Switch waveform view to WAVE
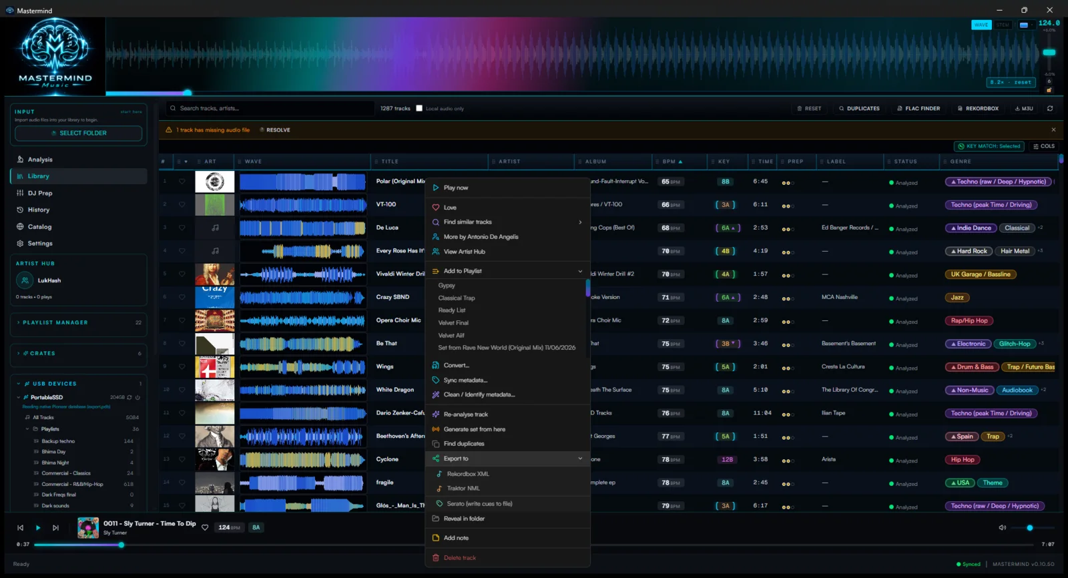 pyautogui.click(x=981, y=25)
